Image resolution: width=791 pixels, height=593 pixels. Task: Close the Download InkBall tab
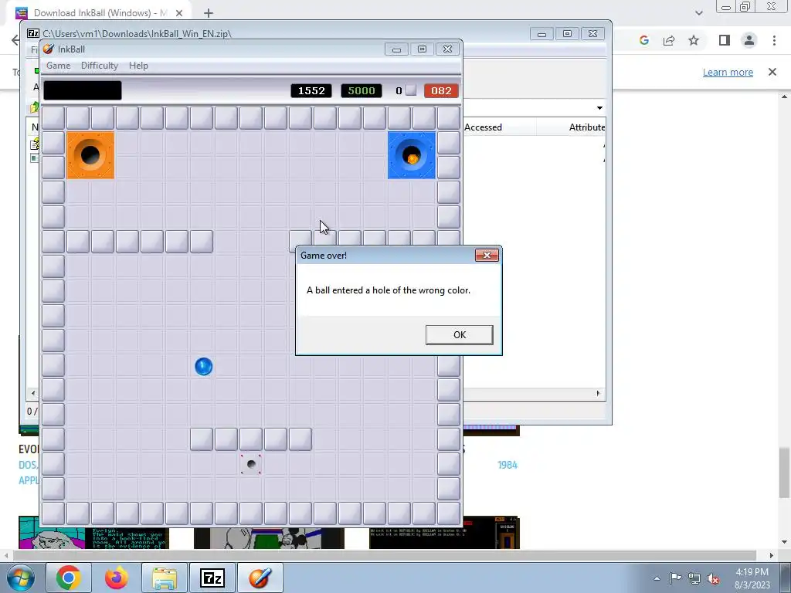(179, 13)
